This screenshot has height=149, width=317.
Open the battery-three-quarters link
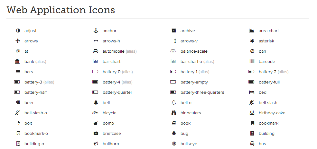(202, 92)
